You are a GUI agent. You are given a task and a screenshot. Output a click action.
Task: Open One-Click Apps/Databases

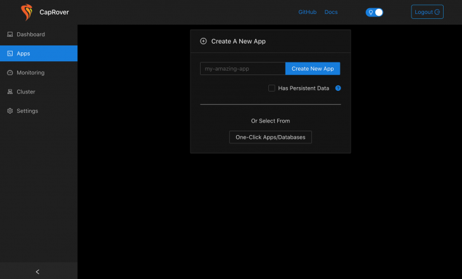pos(270,137)
